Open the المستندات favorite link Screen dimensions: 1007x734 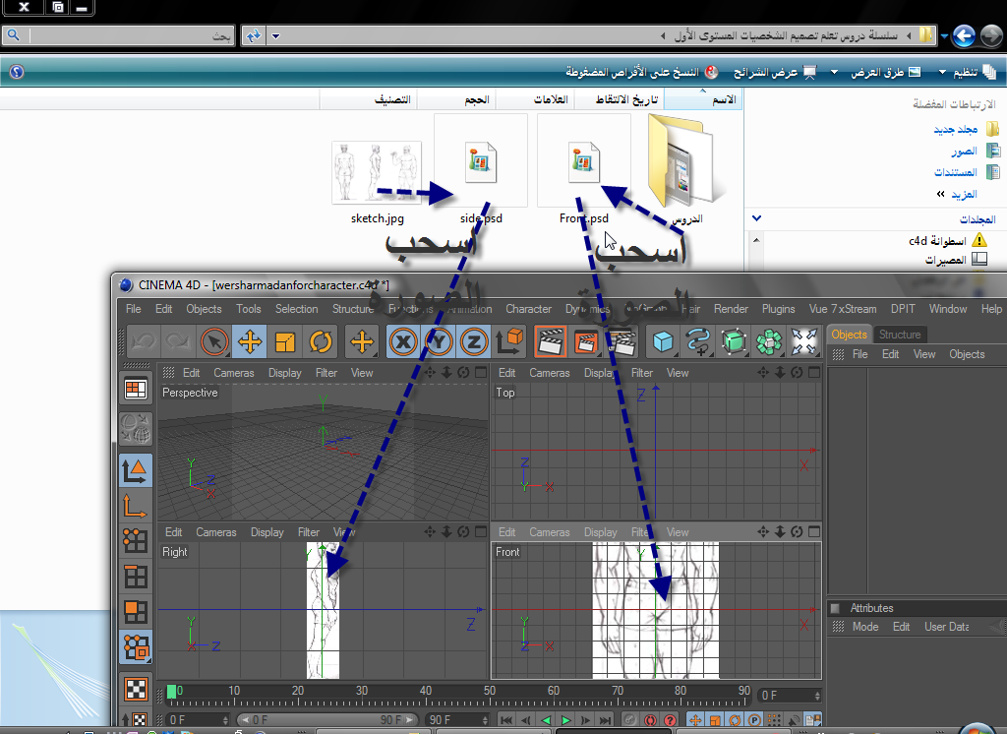click(x=967, y=172)
